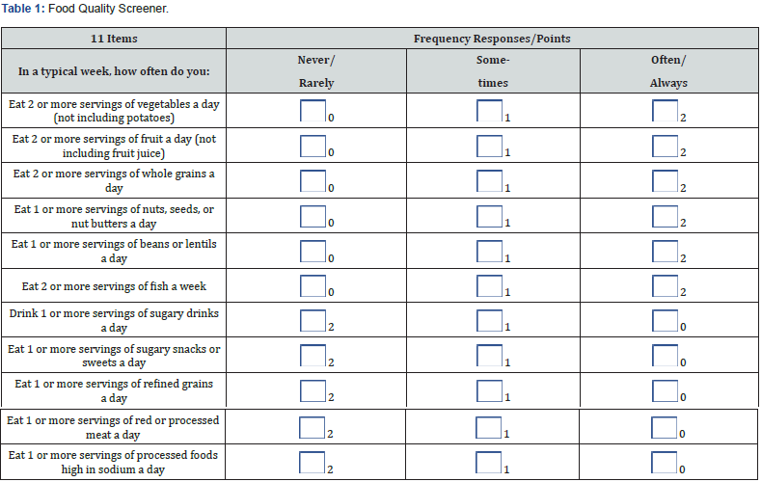Check Never/Rarely box for vegetables row

pos(313,111)
